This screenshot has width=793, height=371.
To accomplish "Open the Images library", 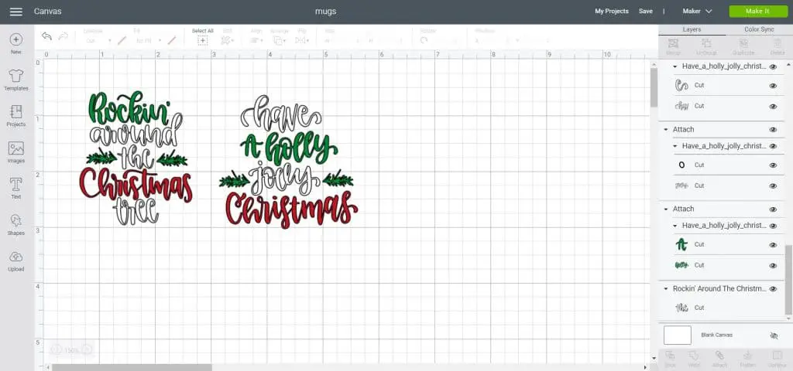I will pos(16,151).
